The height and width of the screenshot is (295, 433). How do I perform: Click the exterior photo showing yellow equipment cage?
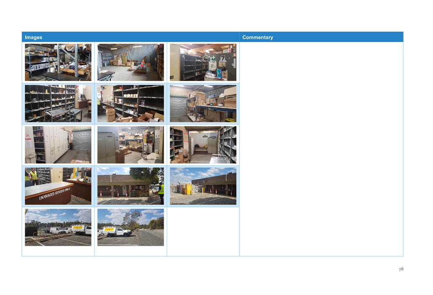coord(203,186)
